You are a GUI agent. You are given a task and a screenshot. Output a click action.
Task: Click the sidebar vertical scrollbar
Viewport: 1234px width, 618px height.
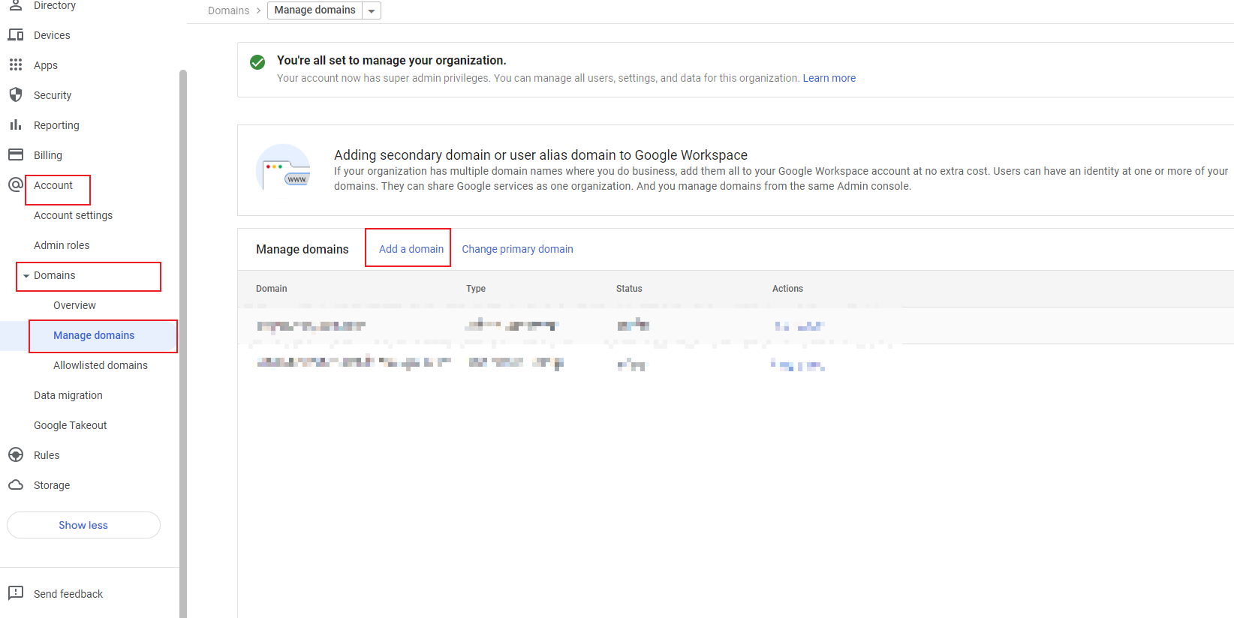[x=183, y=343]
